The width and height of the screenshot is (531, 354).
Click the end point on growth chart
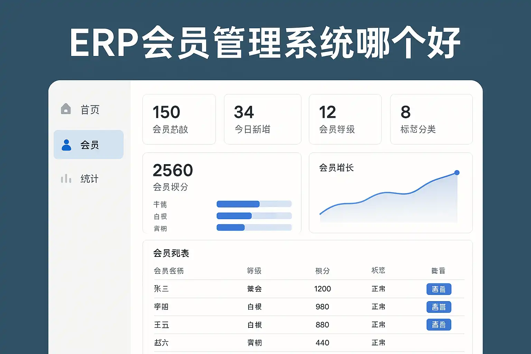[x=457, y=173]
